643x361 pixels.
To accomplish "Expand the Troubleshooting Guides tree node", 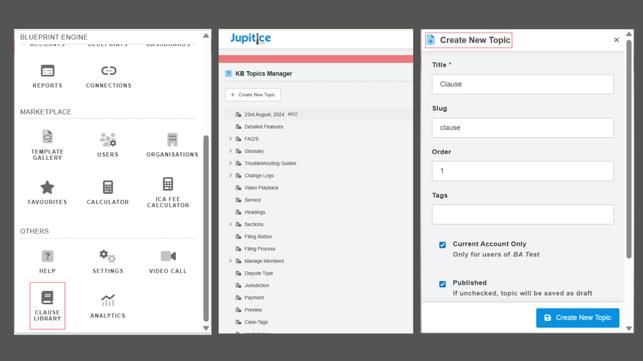I will 230,164.
